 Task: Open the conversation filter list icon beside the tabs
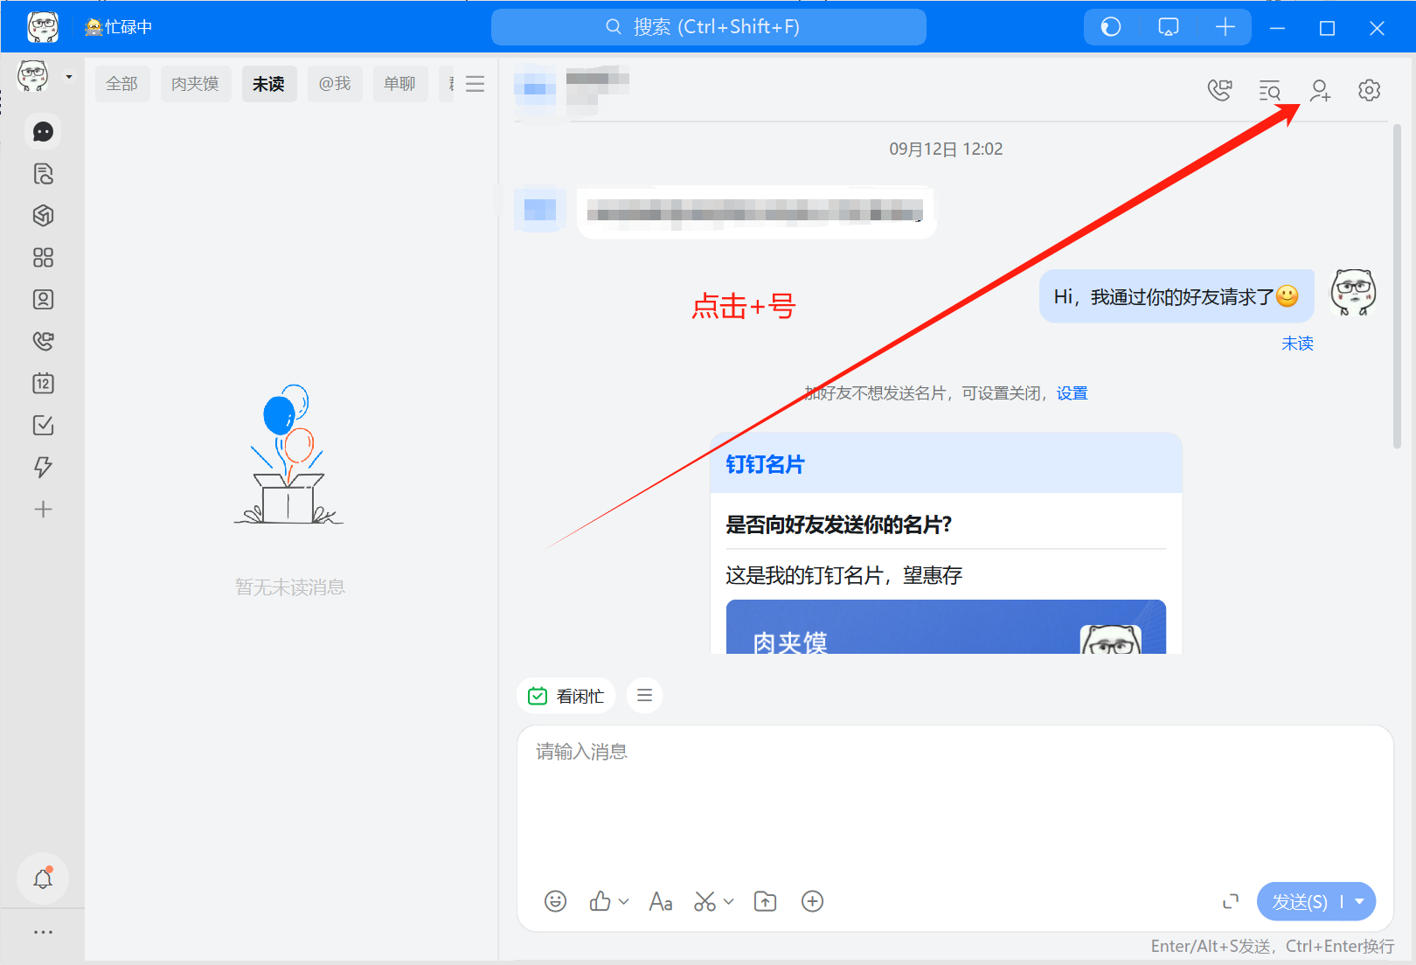tap(475, 84)
